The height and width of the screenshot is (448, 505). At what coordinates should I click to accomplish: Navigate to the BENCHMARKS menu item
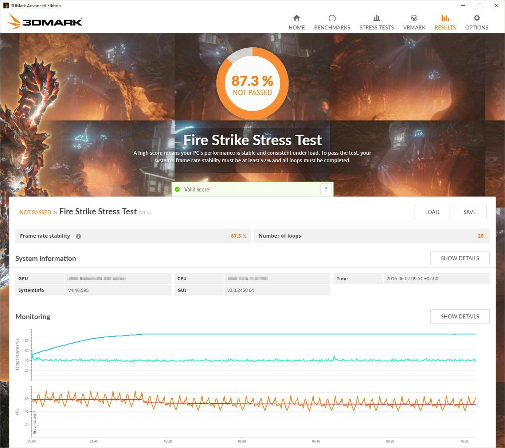pos(332,27)
